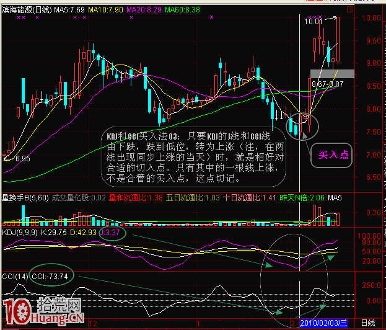Image resolution: width=386 pixels, height=330 pixels.
Task: Click the J:3.37 value
Action: pyautogui.click(x=110, y=233)
